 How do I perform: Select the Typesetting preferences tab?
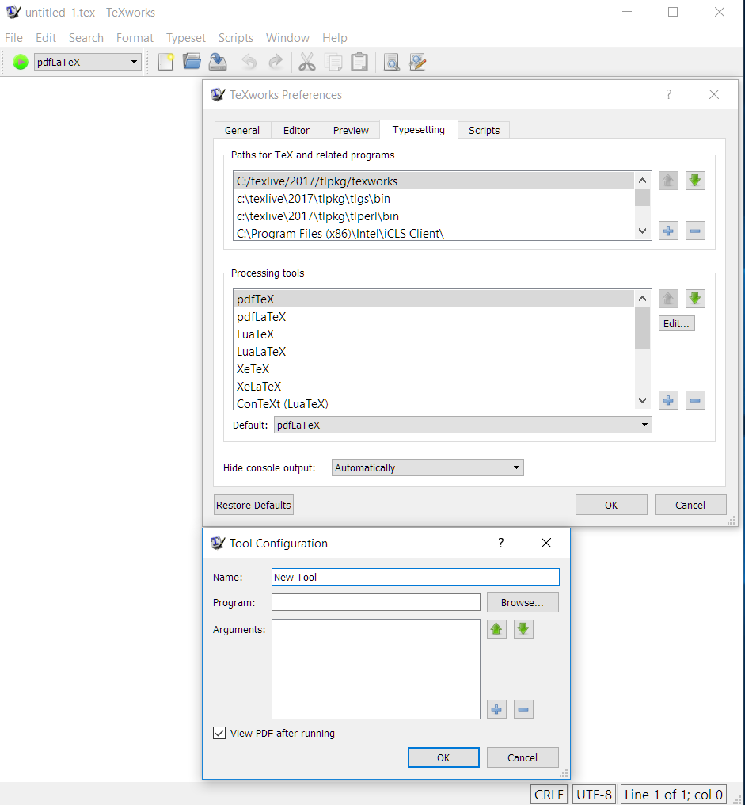419,130
